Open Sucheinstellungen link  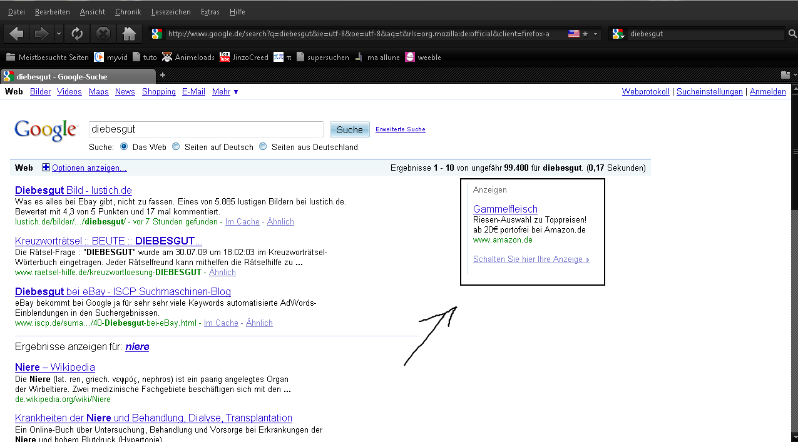(x=710, y=91)
